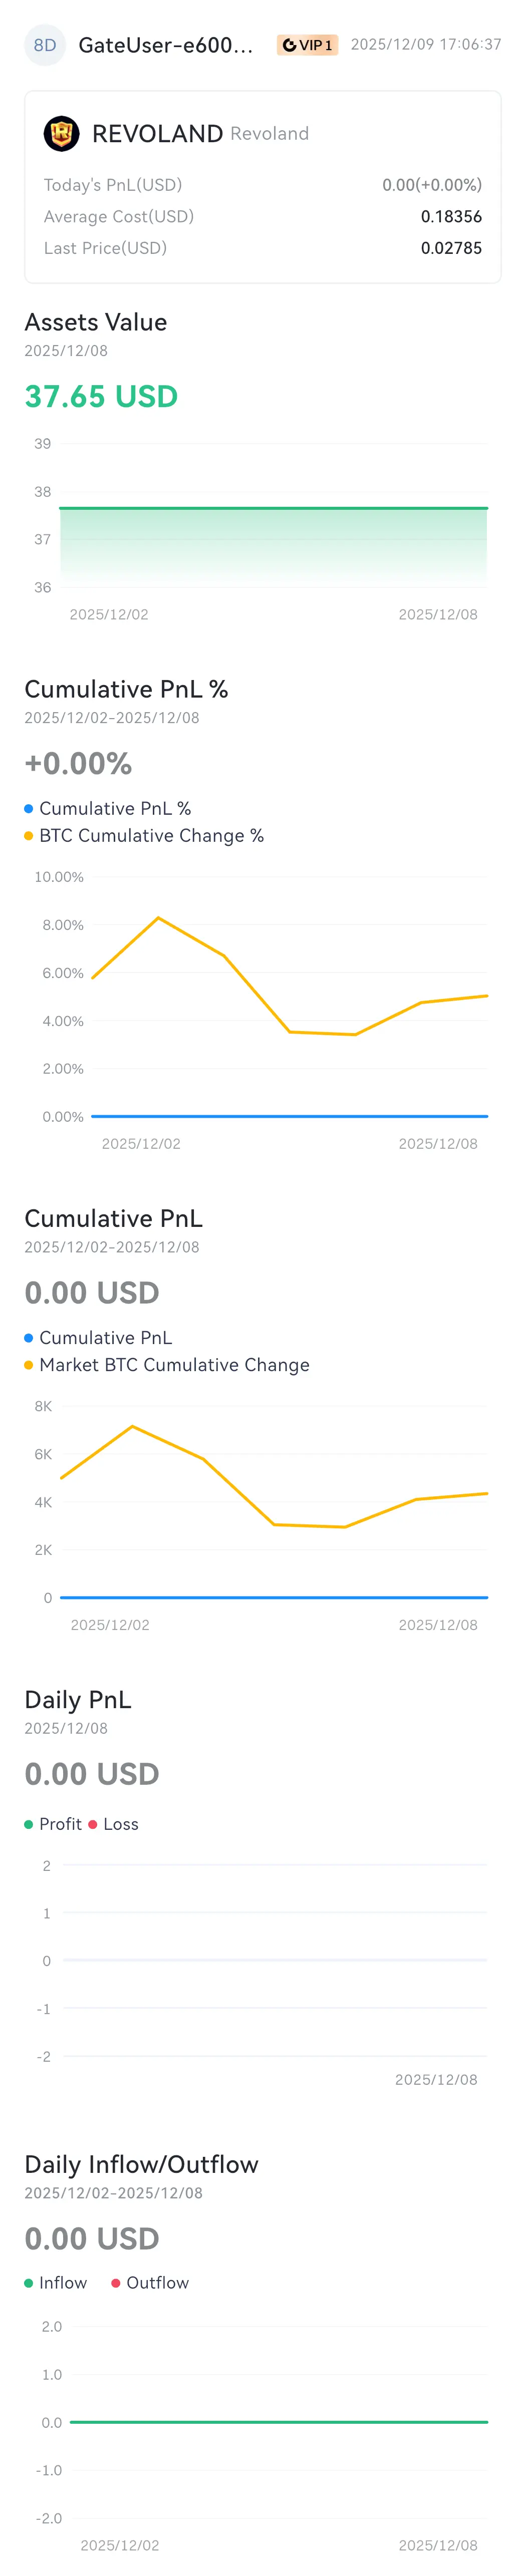Image resolution: width=526 pixels, height=2576 pixels.
Task: Click the 8D user avatar icon
Action: coord(45,45)
